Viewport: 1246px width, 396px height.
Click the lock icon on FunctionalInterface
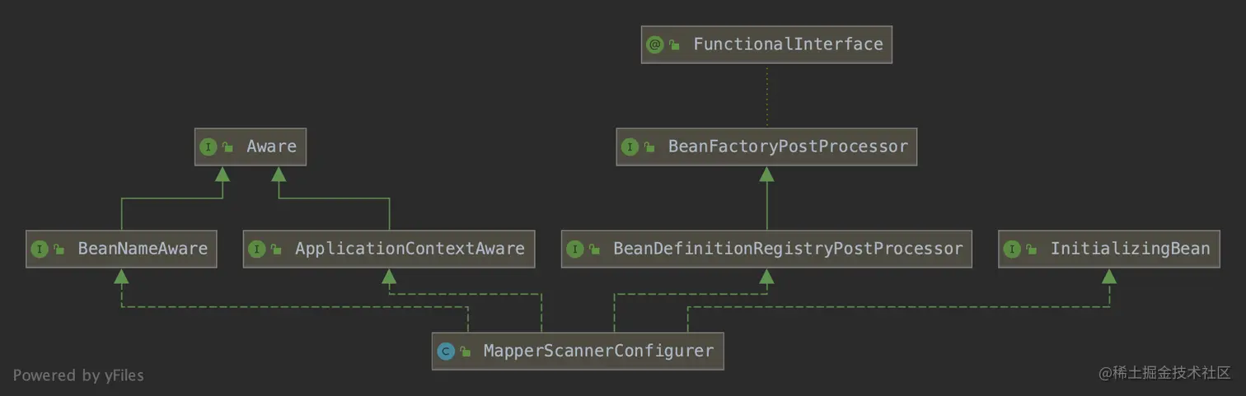coord(674,45)
